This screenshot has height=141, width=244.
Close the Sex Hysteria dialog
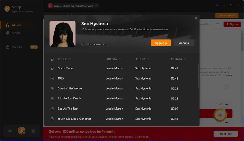196,18
